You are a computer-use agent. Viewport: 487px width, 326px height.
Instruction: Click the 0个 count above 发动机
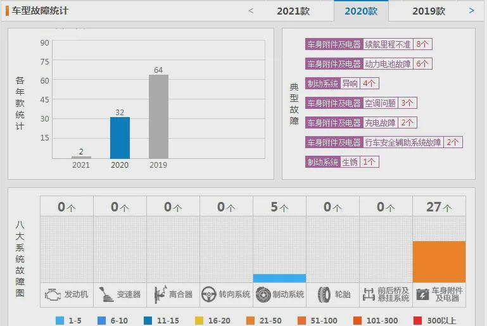pos(66,207)
